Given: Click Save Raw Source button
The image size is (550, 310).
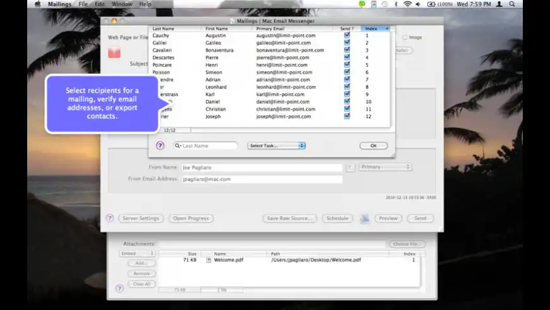Looking at the screenshot, I should [x=290, y=218].
